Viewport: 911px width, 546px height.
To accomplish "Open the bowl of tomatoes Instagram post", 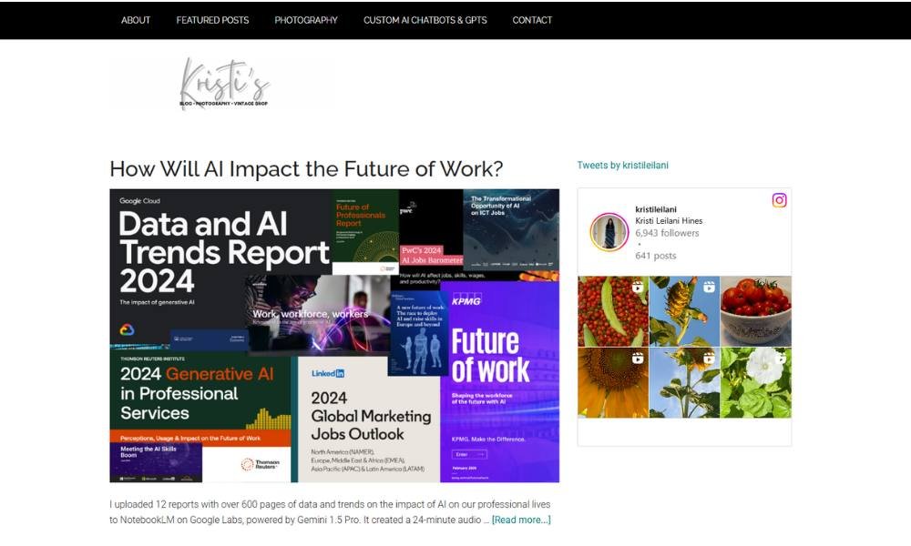I will (755, 311).
